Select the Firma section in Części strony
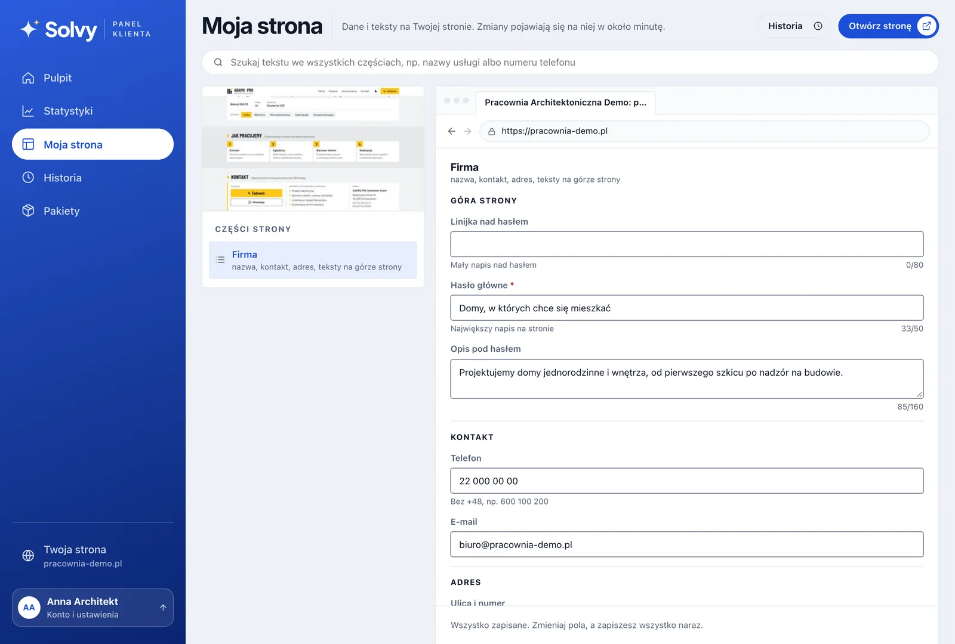 point(313,260)
